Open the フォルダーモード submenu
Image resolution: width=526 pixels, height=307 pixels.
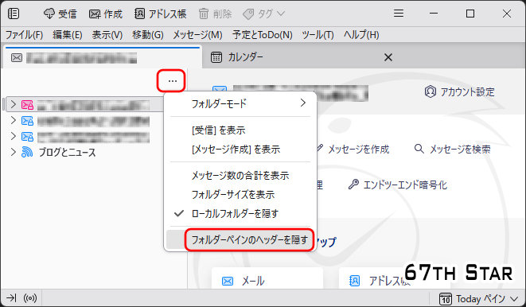[240, 103]
